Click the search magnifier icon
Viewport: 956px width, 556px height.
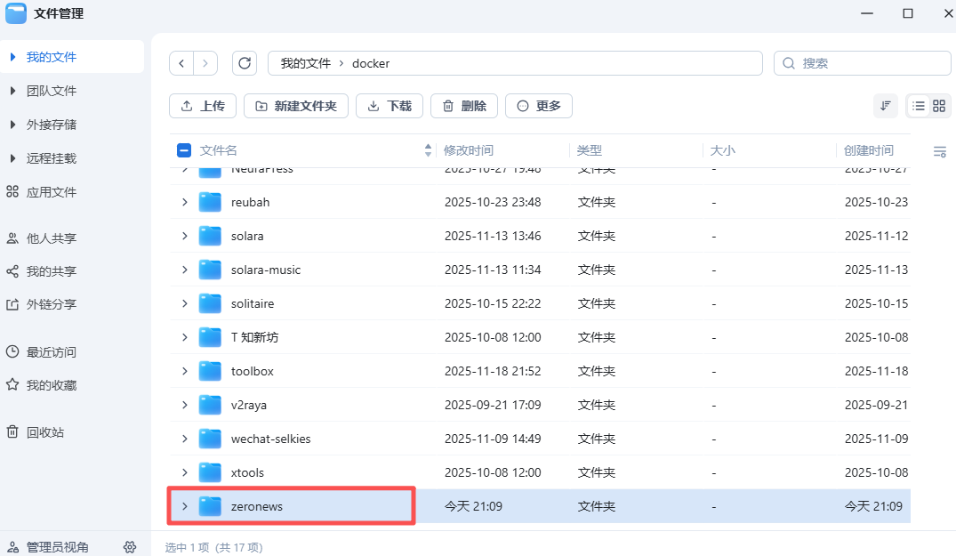(x=788, y=63)
